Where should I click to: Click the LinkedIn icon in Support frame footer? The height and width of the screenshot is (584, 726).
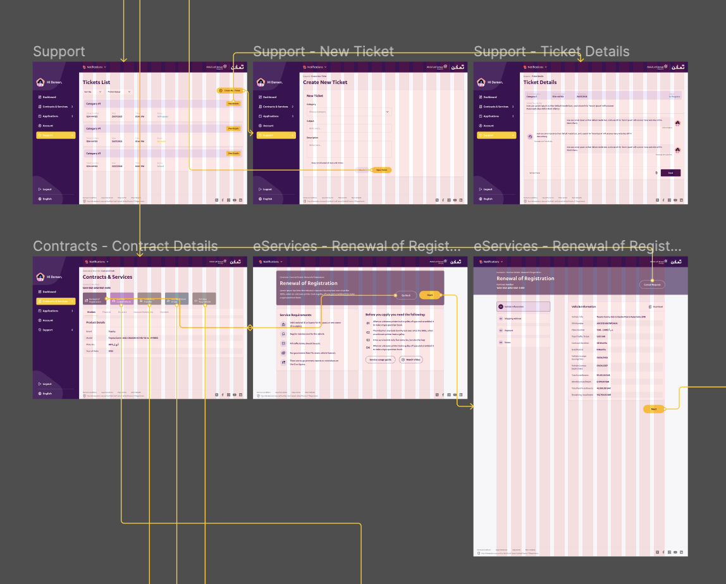click(240, 200)
